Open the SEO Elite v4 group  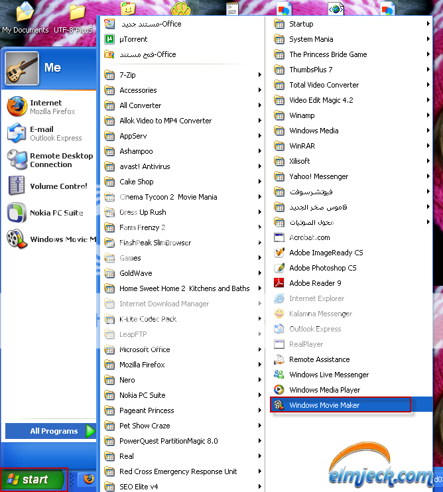183,486
